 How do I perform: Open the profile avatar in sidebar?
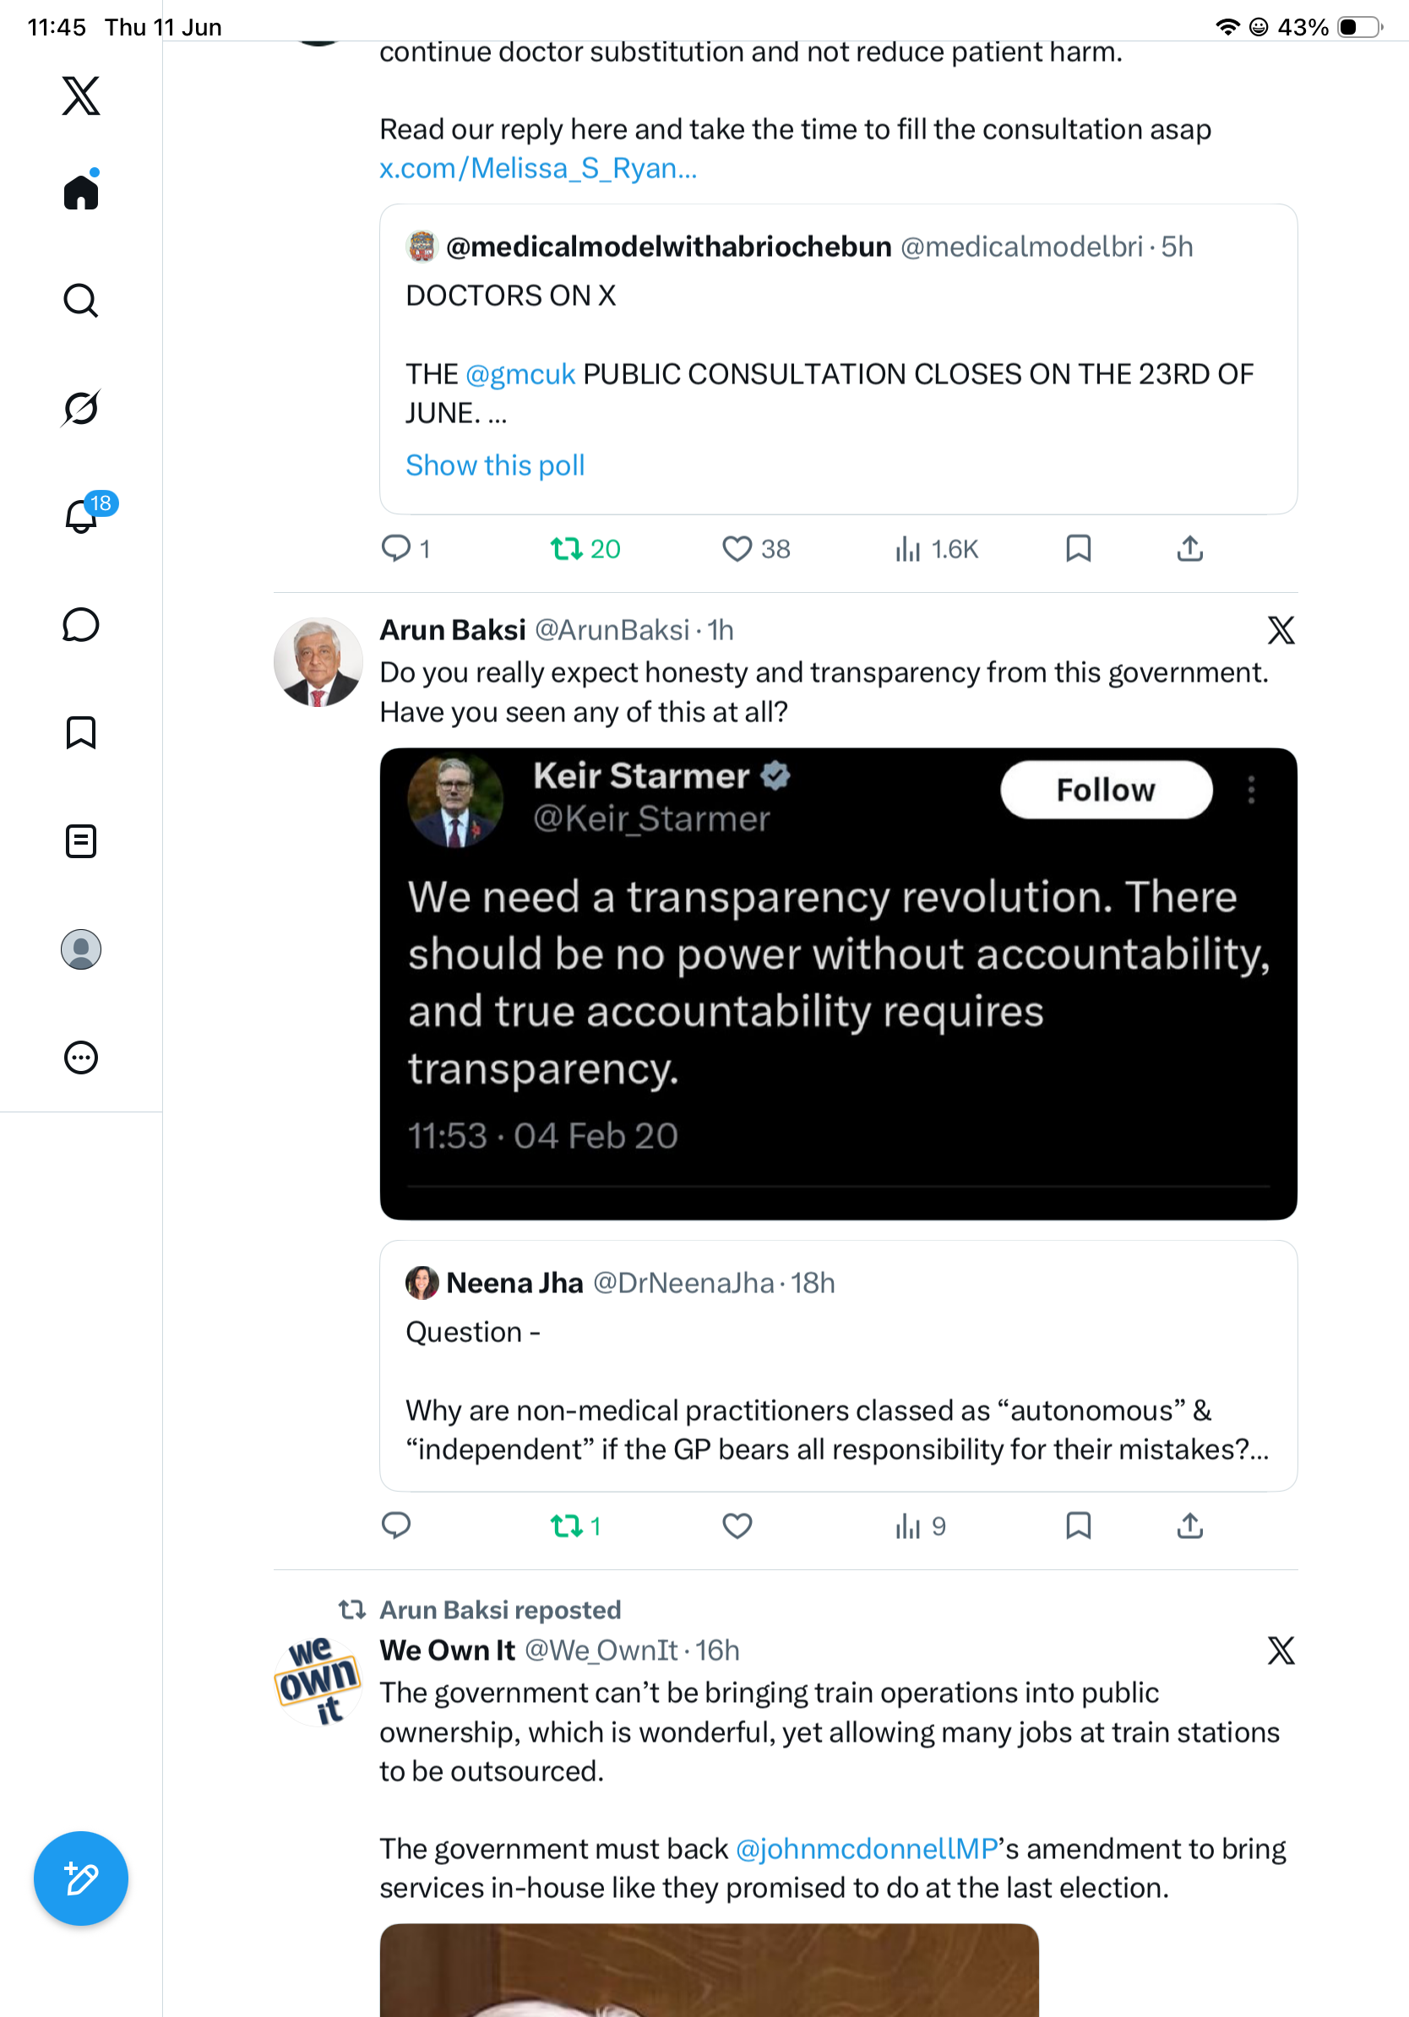coord(81,949)
